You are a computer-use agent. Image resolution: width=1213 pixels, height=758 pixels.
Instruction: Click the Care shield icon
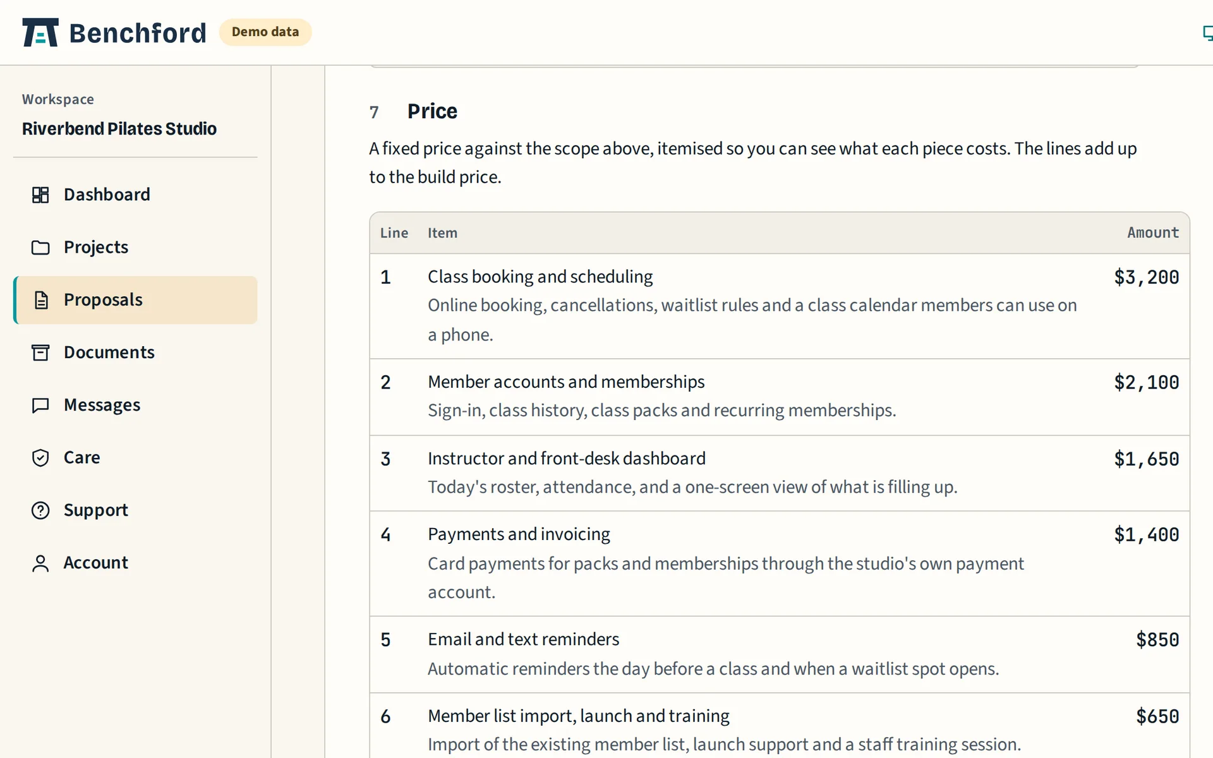coord(40,457)
